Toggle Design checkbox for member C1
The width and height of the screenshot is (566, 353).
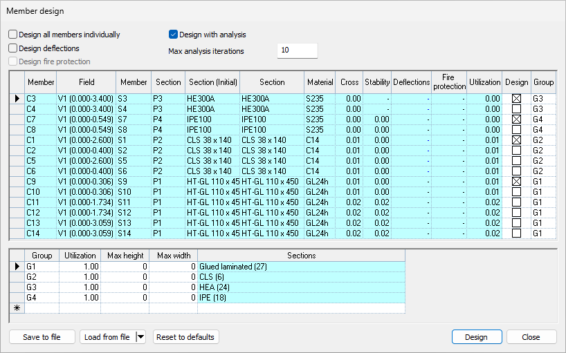(517, 140)
